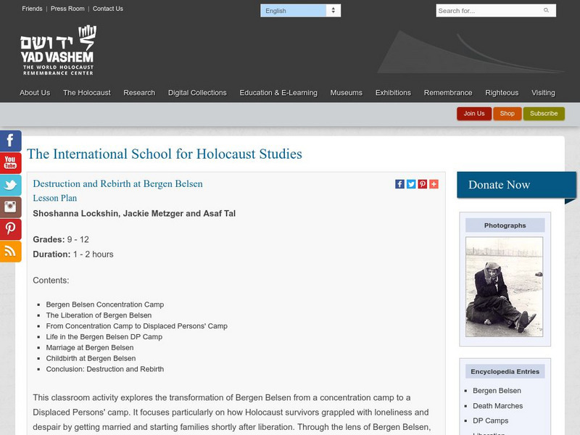
Task: Open the Righteous section
Action: [504, 93]
